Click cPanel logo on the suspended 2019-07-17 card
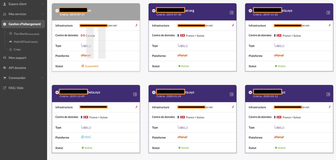 tap(86, 55)
